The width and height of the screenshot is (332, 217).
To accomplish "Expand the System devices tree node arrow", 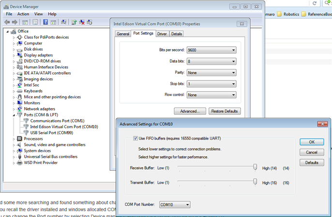I will [14, 151].
